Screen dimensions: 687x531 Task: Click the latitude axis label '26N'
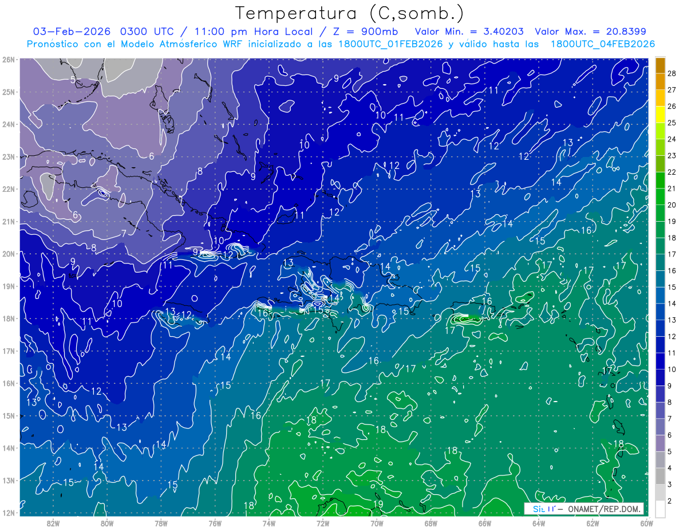point(8,59)
